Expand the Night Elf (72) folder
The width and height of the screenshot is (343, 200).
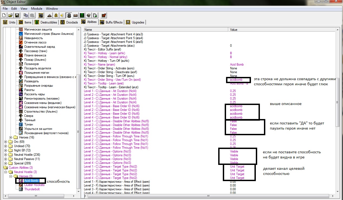pos(6,150)
